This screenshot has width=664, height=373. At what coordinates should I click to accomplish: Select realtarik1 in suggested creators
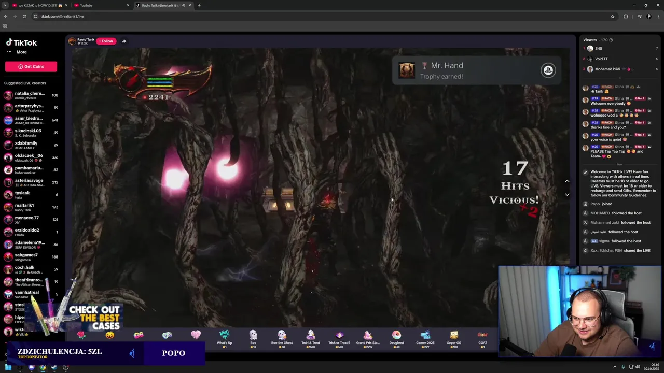(x=31, y=207)
